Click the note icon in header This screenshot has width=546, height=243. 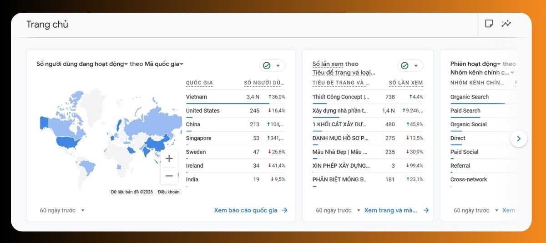point(489,24)
